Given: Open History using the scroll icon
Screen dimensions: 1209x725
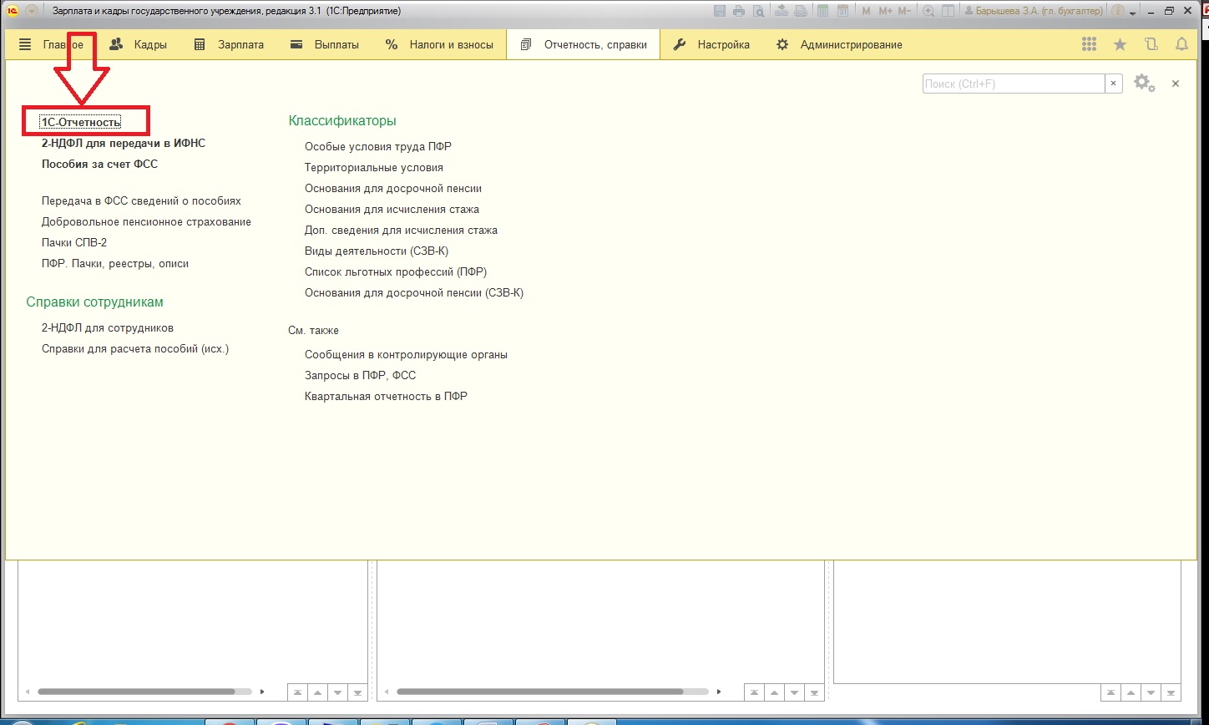Looking at the screenshot, I should click(1151, 44).
